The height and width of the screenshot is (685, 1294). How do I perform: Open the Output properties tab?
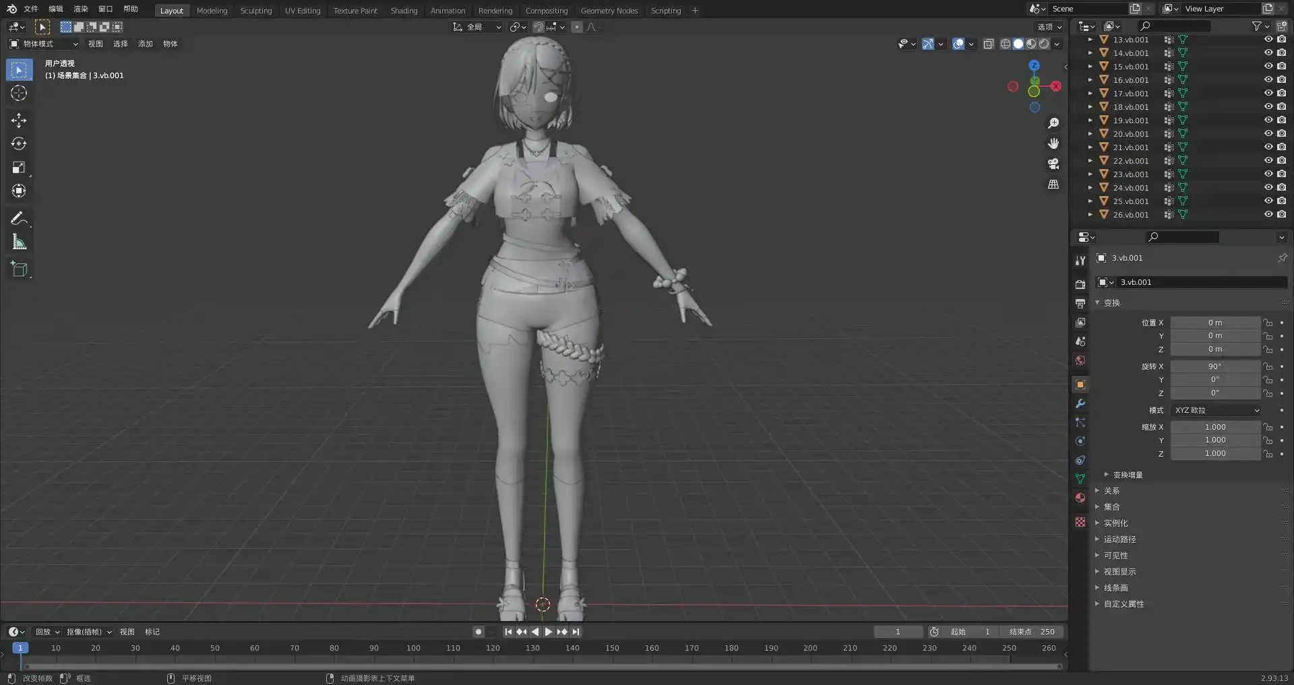(1080, 303)
